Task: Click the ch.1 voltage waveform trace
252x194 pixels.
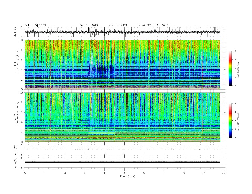Action: click(122, 32)
